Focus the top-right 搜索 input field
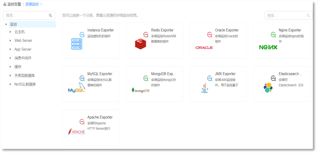This screenshot has width=317, height=153. 289,15
